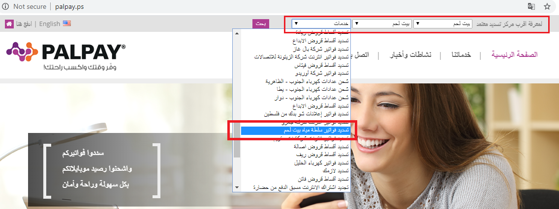559x209 pixels.
Task: Click the ادفع هنا link
Action: [24, 24]
